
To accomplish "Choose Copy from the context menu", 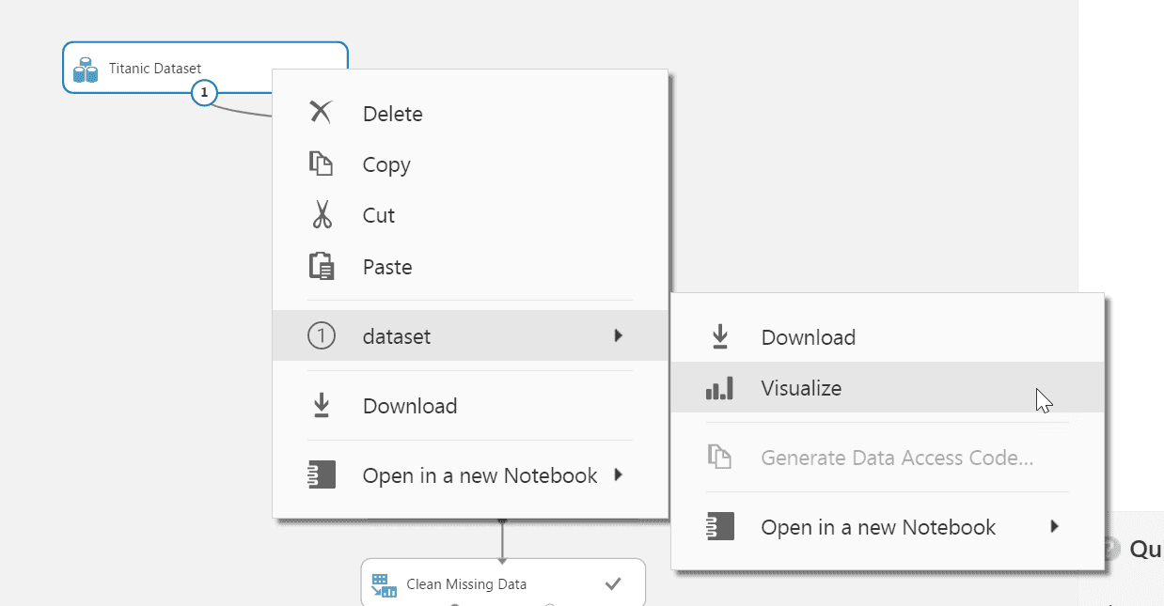I will tap(386, 165).
